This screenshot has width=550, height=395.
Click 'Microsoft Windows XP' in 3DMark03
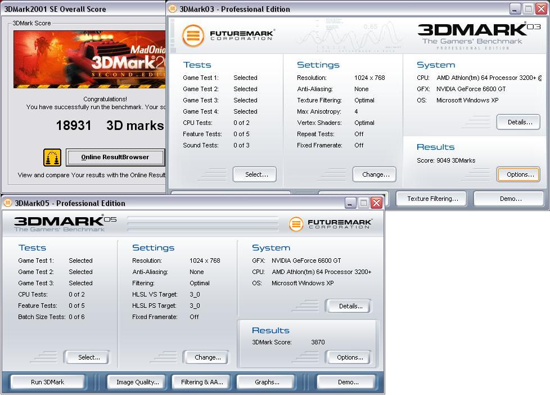click(467, 100)
